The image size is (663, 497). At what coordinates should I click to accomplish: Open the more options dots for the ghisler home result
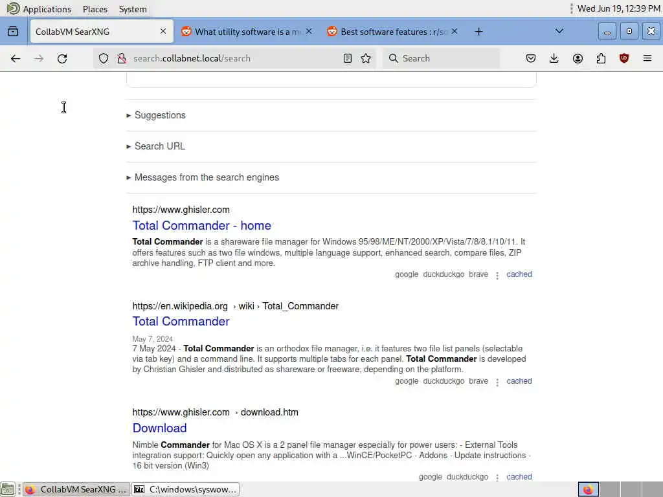coord(497,275)
